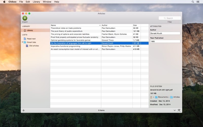This screenshot has width=203, height=127.
Task: Open the Apple menu
Action: coord(4,2)
